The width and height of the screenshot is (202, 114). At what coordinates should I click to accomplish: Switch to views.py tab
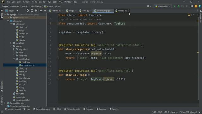pos(84,11)
